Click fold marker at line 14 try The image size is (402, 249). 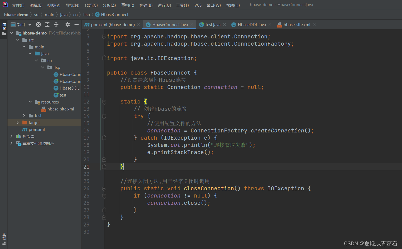pos(104,116)
